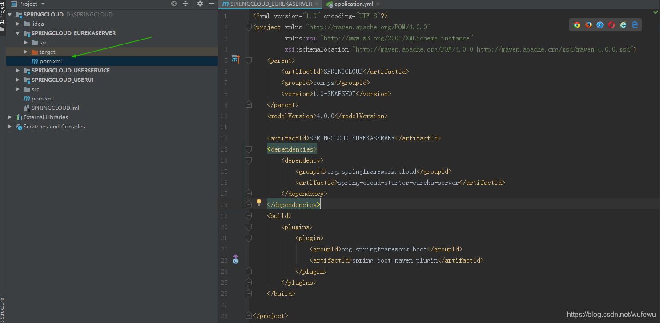Expand the SPRINGCLOUD_USERSERVICE module
This screenshot has height=323, width=660.
pyautogui.click(x=18, y=71)
